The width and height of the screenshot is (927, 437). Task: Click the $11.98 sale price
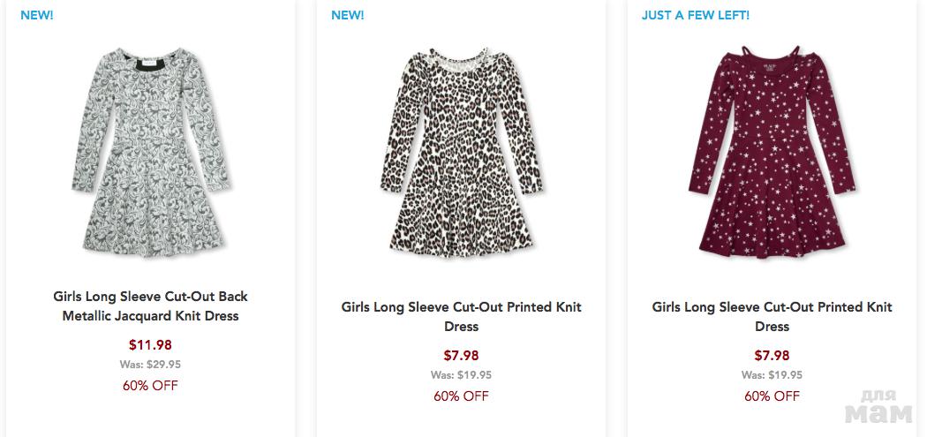(x=150, y=345)
